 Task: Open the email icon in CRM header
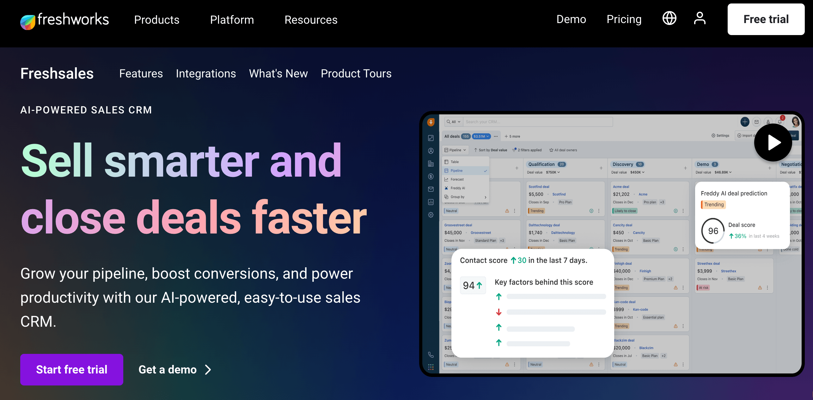click(x=756, y=122)
